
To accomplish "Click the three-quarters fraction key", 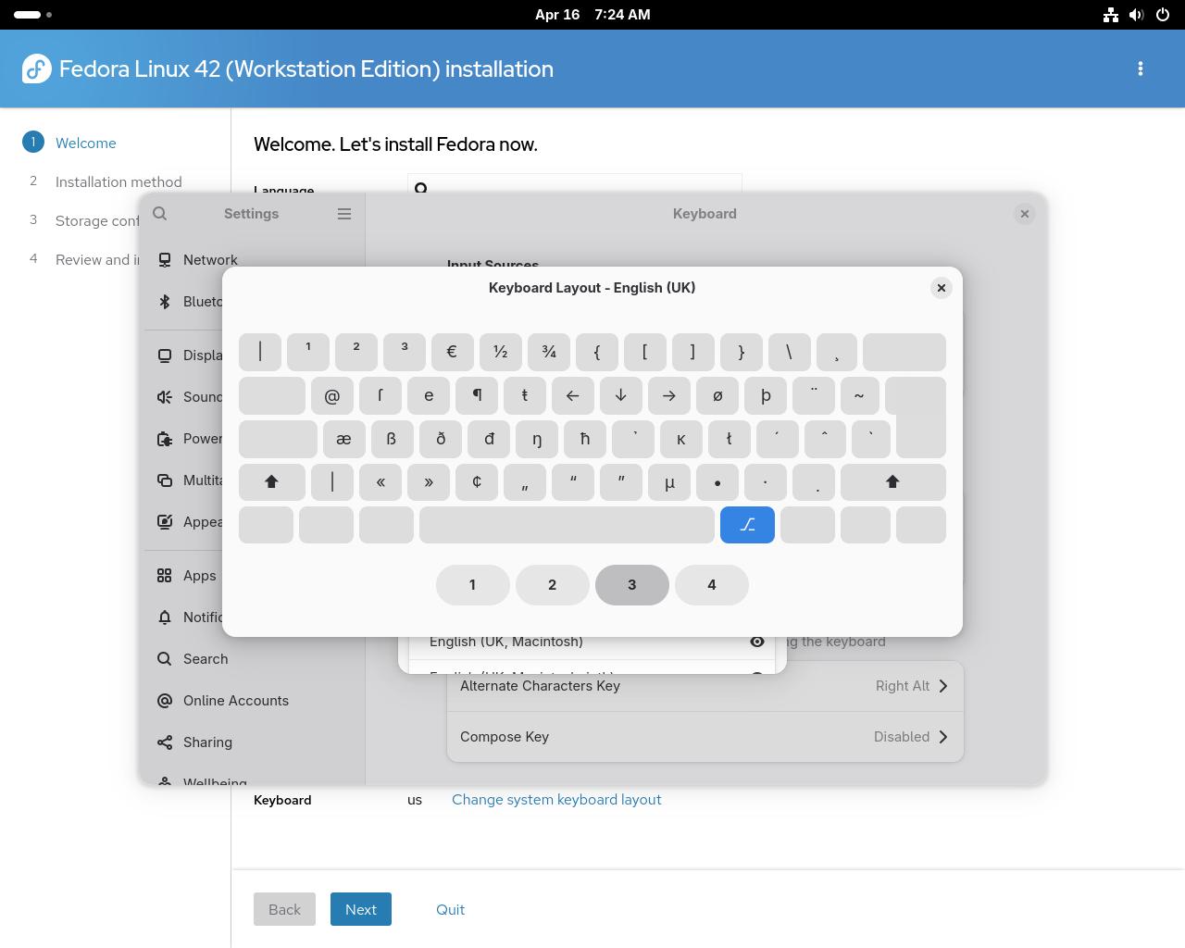I will click(548, 352).
